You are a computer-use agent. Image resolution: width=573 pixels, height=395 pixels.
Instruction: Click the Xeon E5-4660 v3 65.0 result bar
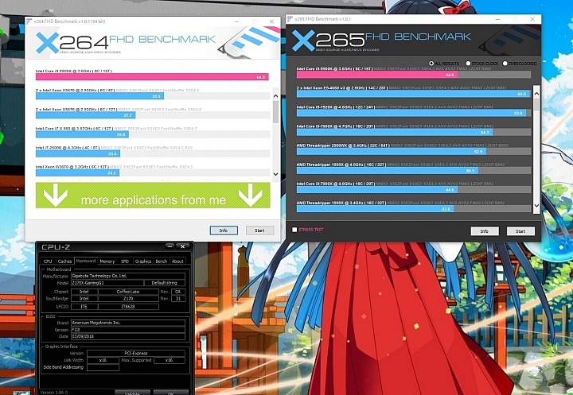point(413,94)
